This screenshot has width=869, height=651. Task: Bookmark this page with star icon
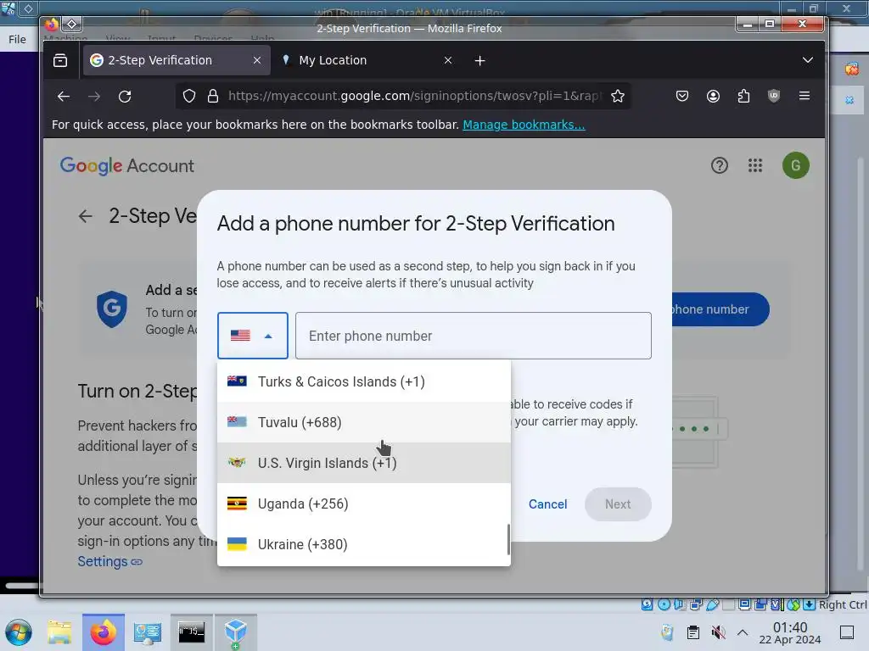618,97
